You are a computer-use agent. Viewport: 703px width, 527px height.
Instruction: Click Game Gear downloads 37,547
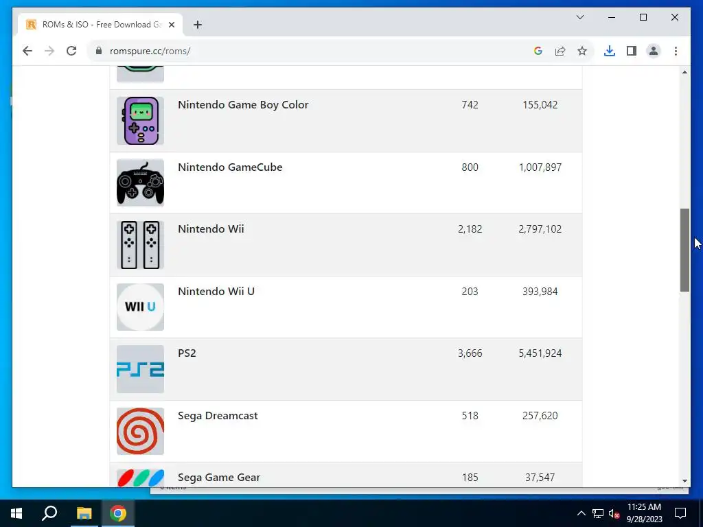540,478
